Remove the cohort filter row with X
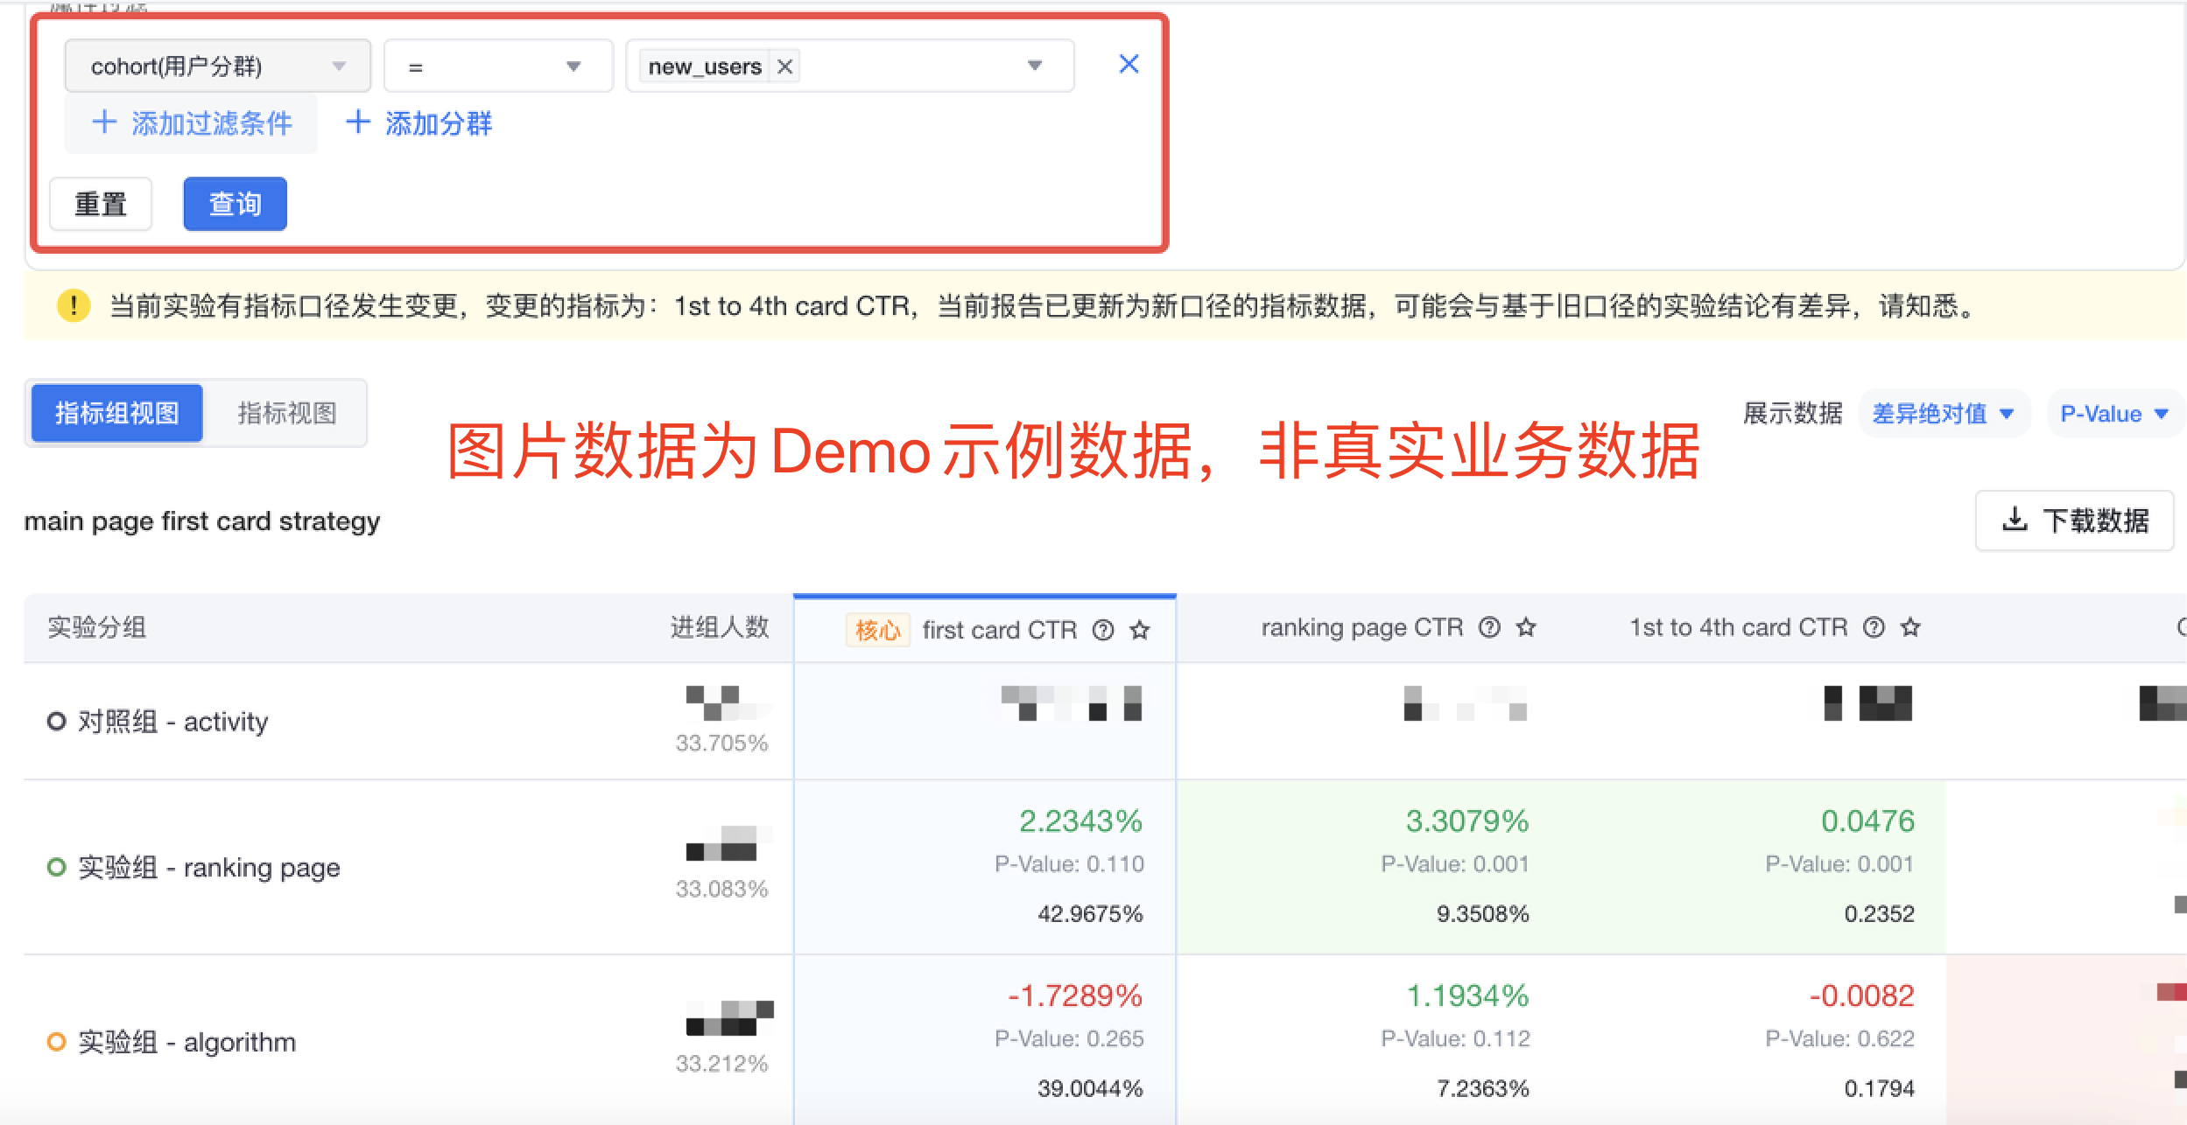The image size is (2187, 1125). point(1129,64)
